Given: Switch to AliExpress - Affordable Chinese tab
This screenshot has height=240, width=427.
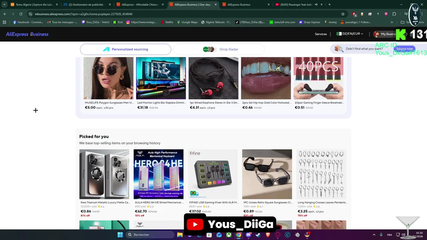Looking at the screenshot, I should click(140, 5).
